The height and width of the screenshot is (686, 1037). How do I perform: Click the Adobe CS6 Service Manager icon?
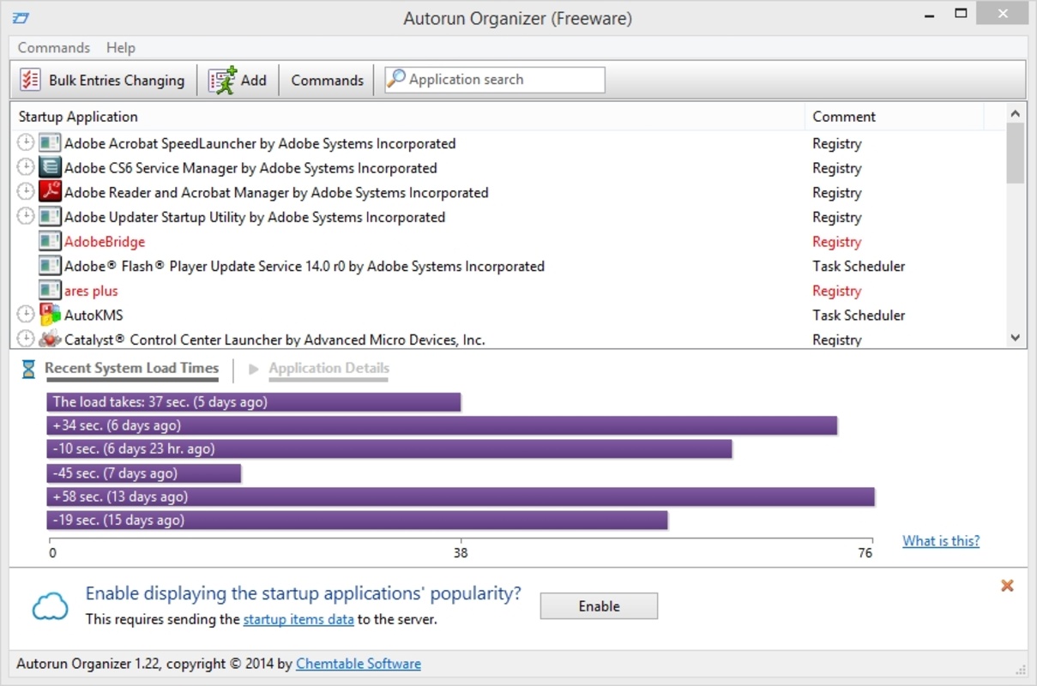tap(50, 168)
